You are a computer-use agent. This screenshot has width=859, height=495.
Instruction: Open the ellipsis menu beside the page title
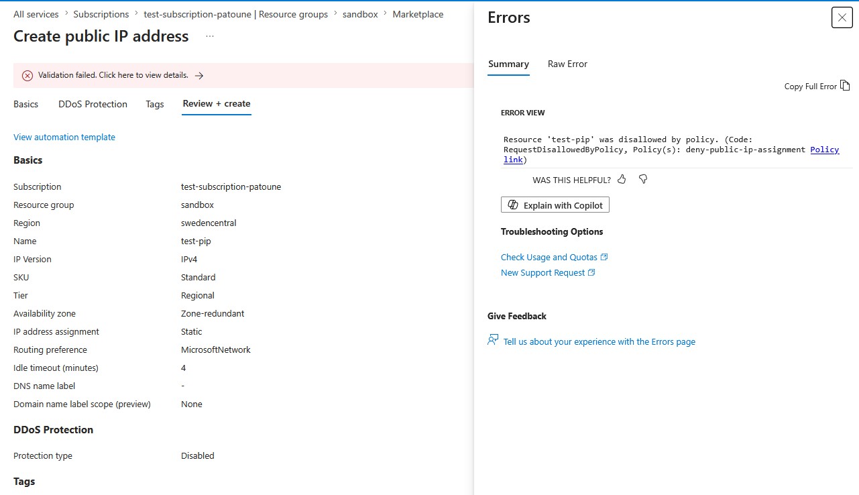coord(210,36)
